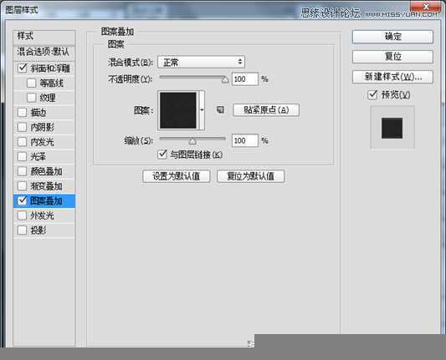Screen dimensions: 446x360
Task: Toggle the 预览 checkbox
Action: tap(372, 94)
